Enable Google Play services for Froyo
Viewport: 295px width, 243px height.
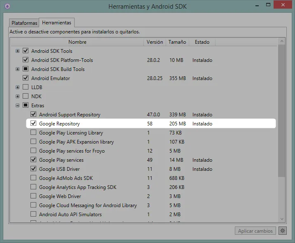[33, 151]
